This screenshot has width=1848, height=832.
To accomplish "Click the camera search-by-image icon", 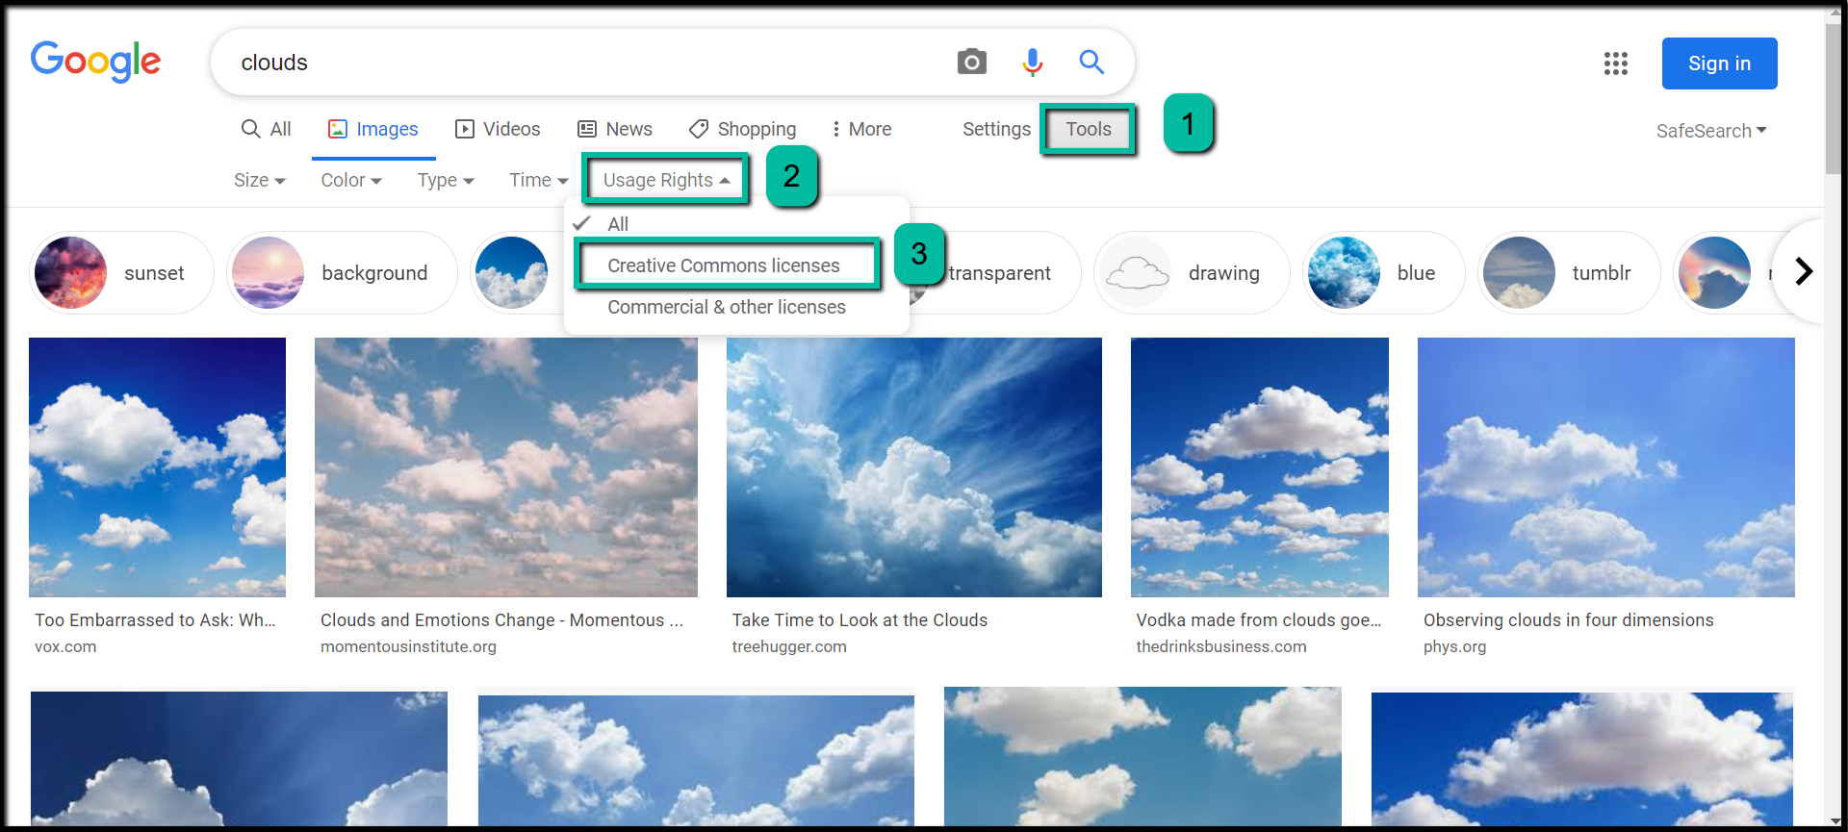I will pyautogui.click(x=971, y=63).
